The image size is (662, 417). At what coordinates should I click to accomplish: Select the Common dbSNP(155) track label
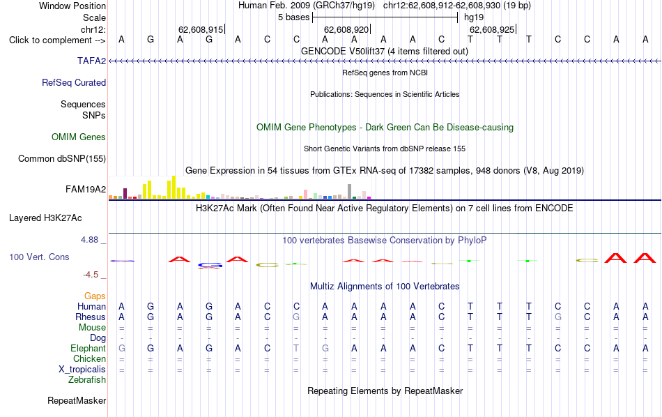click(62, 158)
